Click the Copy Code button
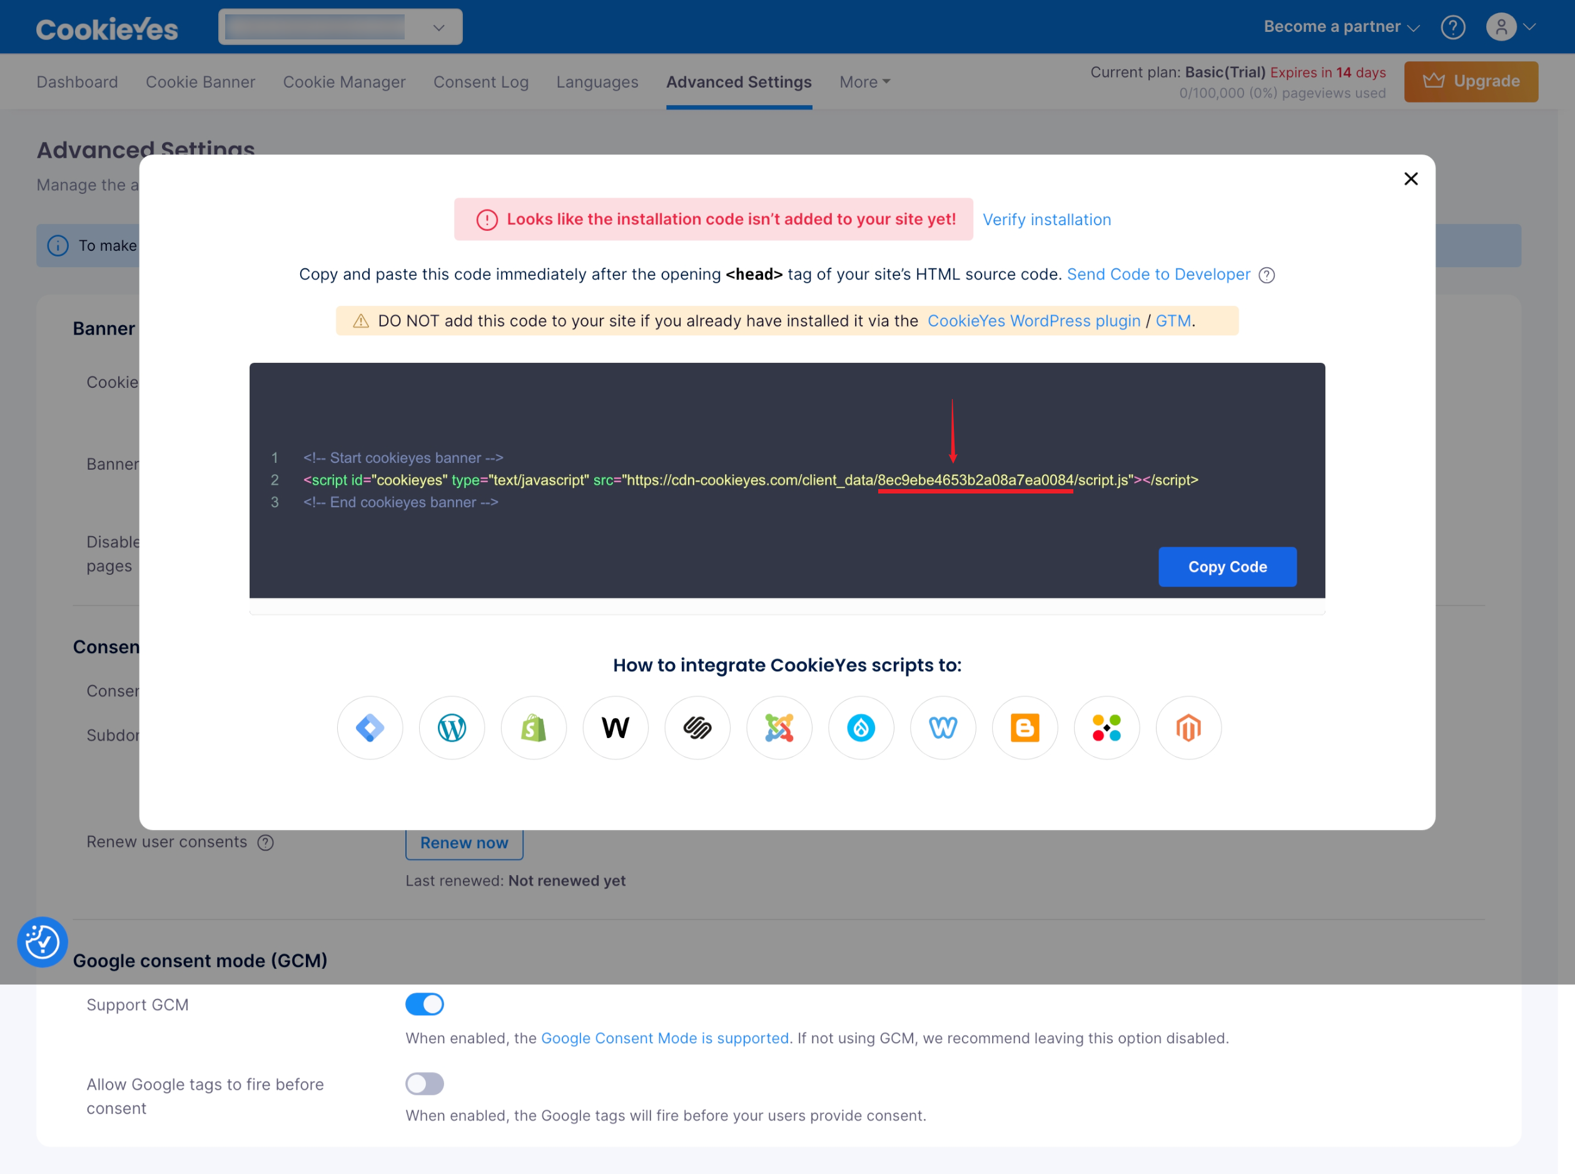 1227,567
